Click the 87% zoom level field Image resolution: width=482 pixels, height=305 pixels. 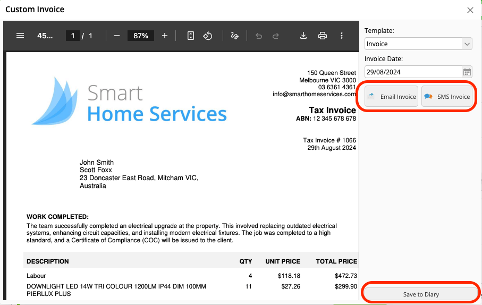point(141,36)
